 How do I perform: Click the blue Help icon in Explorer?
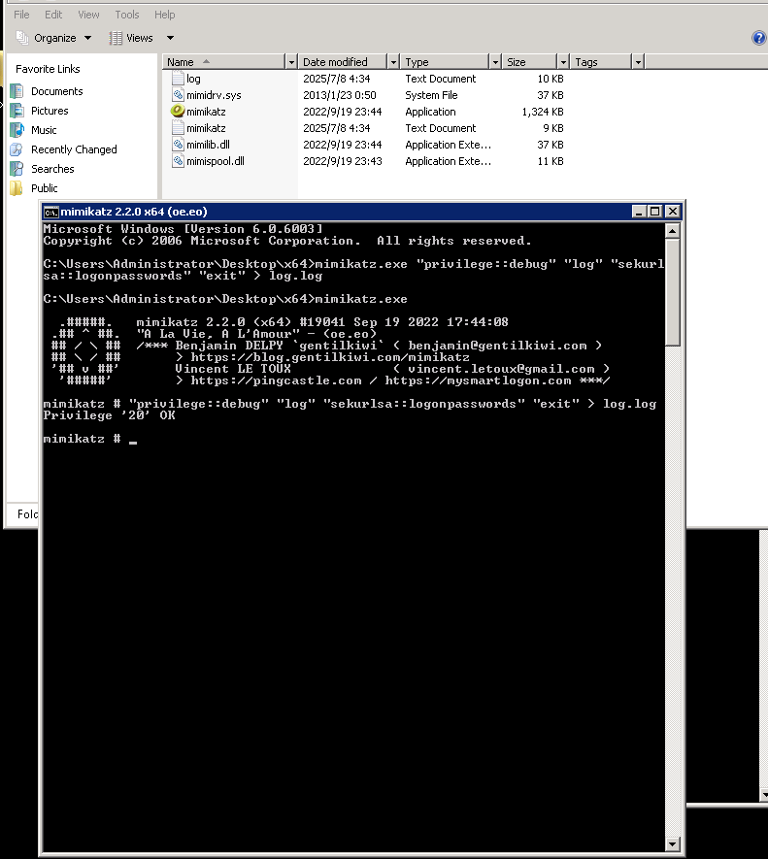[758, 38]
